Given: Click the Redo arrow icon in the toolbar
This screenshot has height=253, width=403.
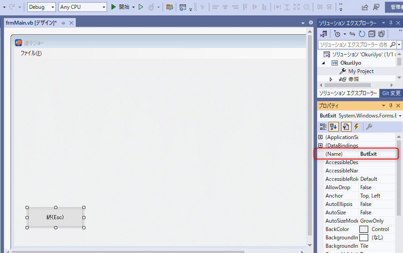Looking at the screenshot, I should click(12, 7).
